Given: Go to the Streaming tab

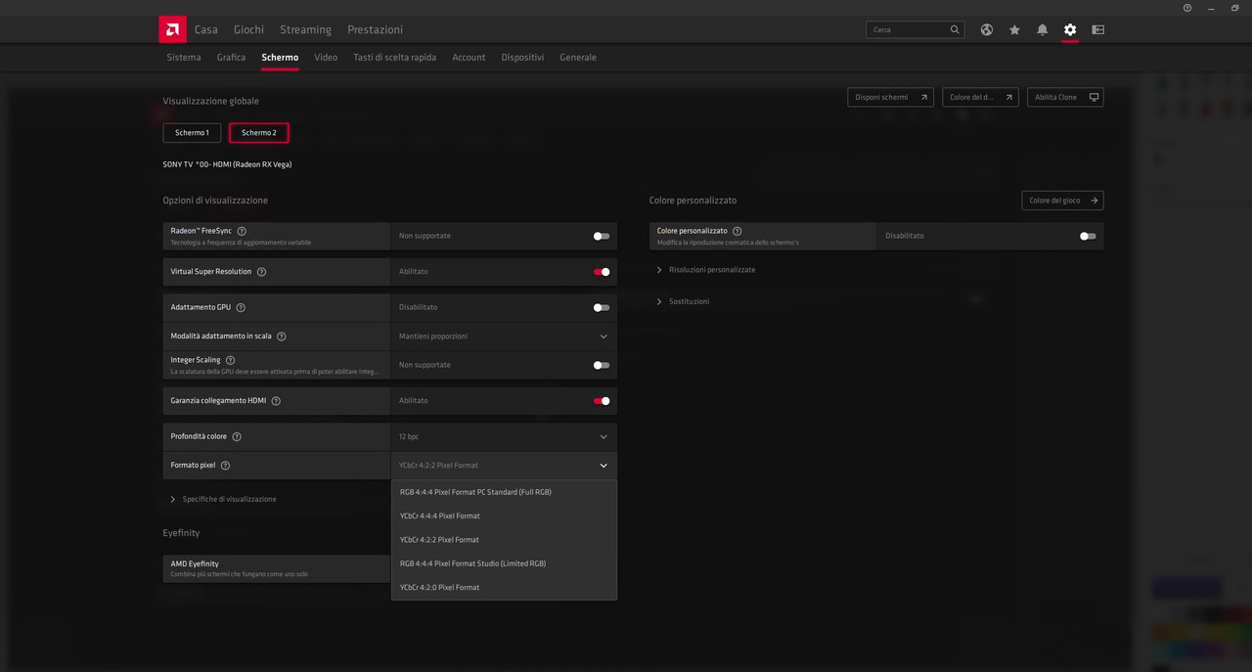Looking at the screenshot, I should coord(305,29).
